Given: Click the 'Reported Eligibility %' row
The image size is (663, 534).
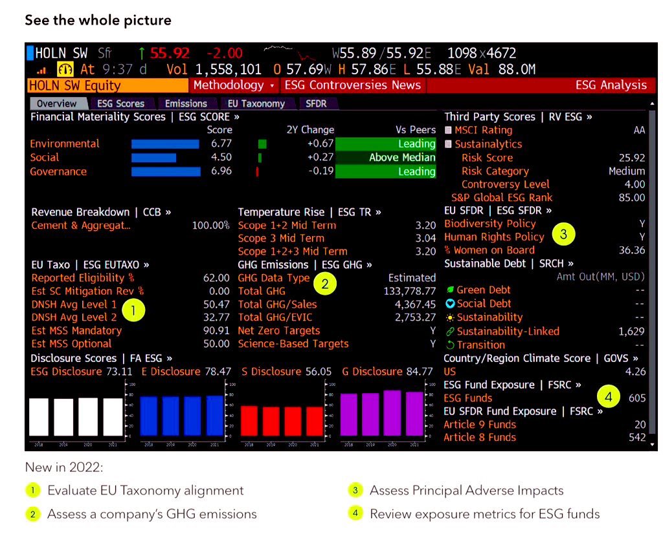Looking at the screenshot, I should pos(130,278).
